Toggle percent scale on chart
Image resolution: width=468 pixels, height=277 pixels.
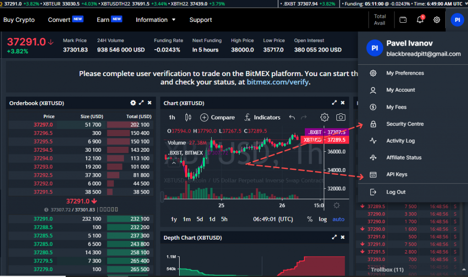click(310, 219)
